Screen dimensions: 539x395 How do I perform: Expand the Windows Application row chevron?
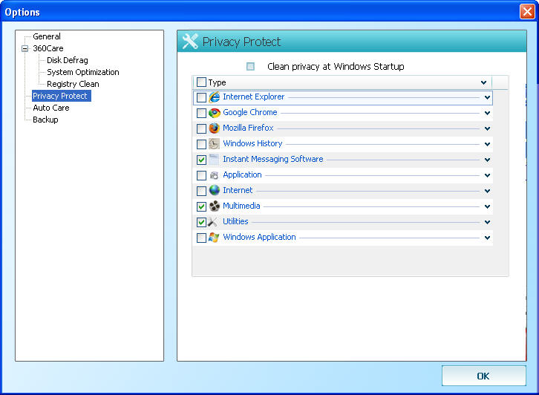pos(487,238)
